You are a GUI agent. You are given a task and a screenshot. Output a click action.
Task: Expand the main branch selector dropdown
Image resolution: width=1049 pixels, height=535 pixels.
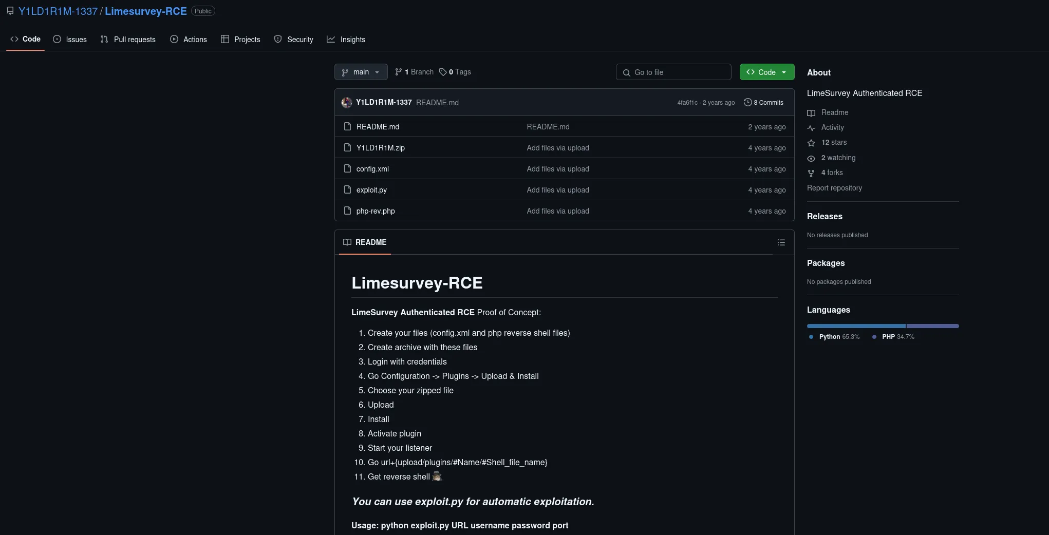(361, 72)
